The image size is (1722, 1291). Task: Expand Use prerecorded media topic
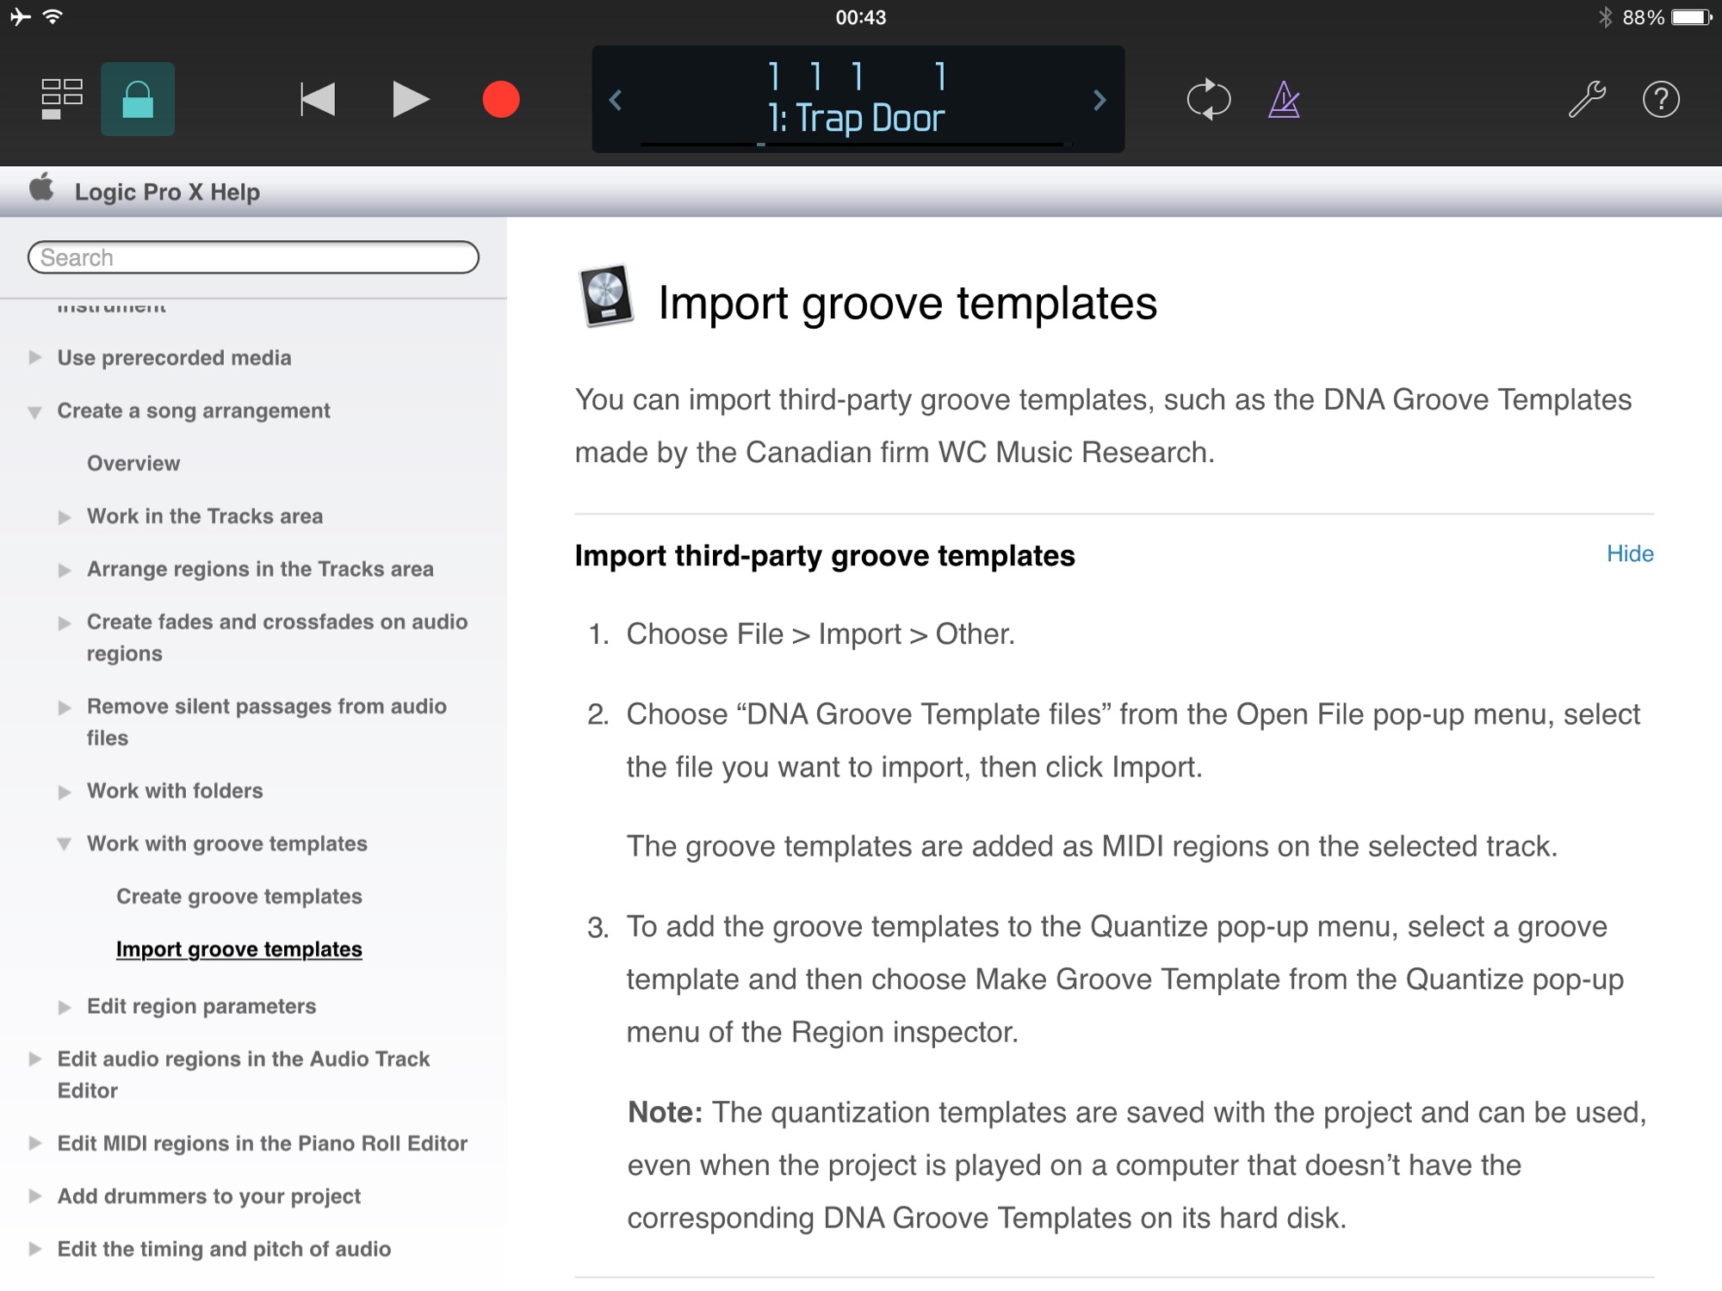tap(34, 357)
